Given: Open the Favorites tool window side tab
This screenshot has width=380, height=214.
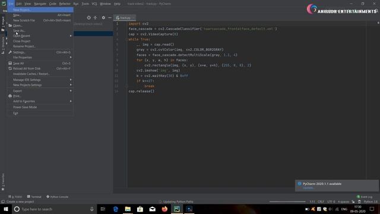Looking at the screenshot, I should click(3, 182).
